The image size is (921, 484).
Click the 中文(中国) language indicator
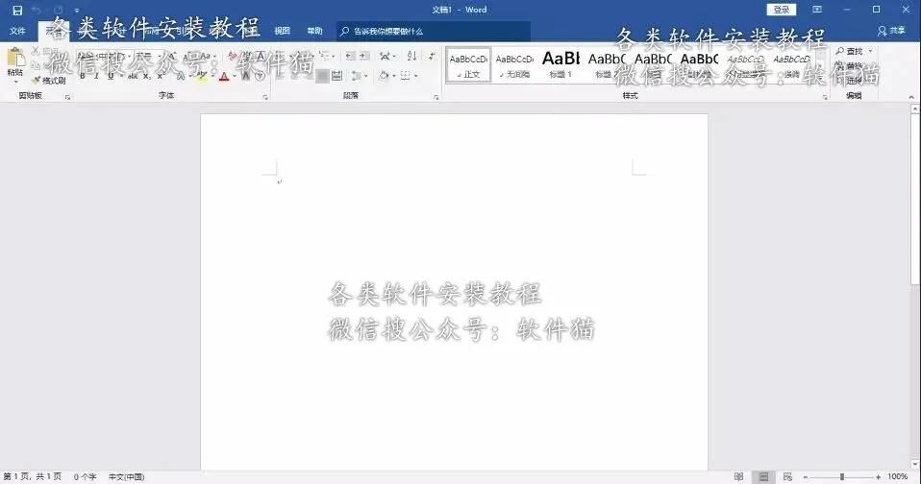(x=126, y=477)
